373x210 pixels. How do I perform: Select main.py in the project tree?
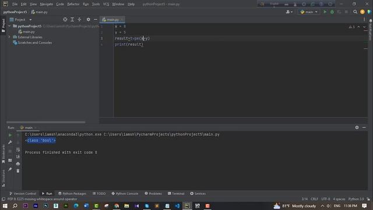[29, 32]
